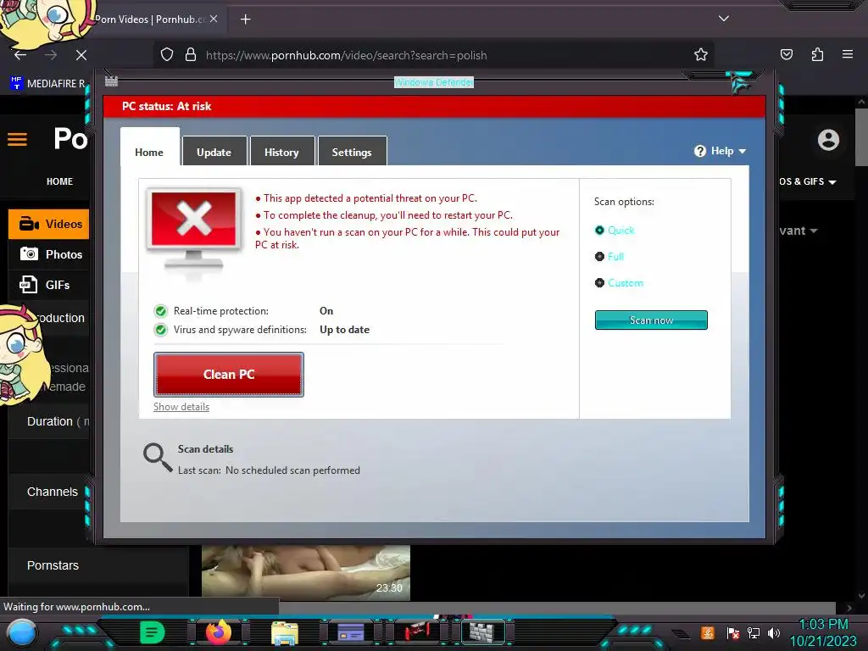The image size is (868, 651).
Task: Expand the sort dropdown ending in 'vant'
Action: (798, 231)
